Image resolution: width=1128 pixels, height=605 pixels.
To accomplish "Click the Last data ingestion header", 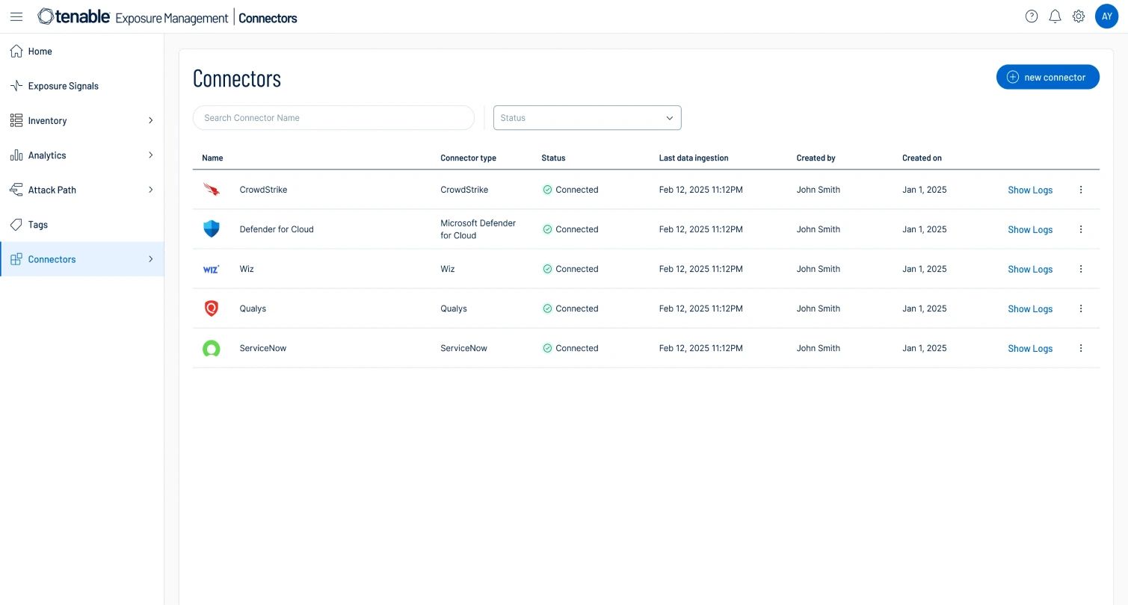I will pos(694,158).
